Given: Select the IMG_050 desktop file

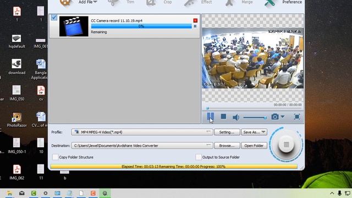Looking at the screenshot, I should click(x=16, y=93).
